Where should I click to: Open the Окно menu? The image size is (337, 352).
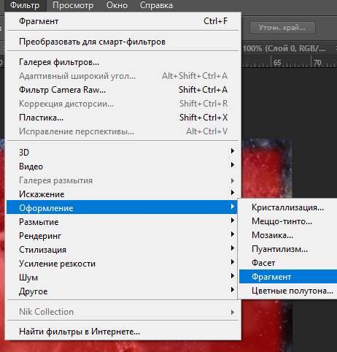point(117,5)
